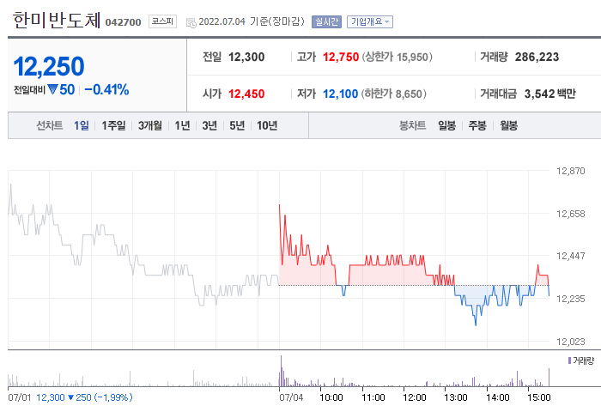Click the 13:00 x-axis time label
The image size is (601, 412).
point(456,397)
